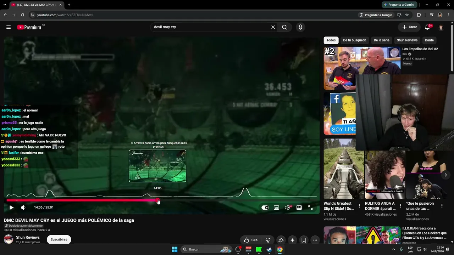Submit search with the magnifying glass button

(284, 27)
